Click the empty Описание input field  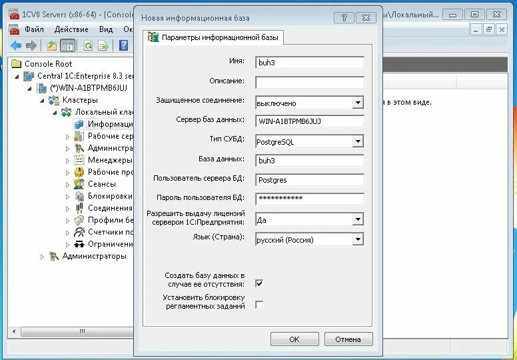[310, 82]
